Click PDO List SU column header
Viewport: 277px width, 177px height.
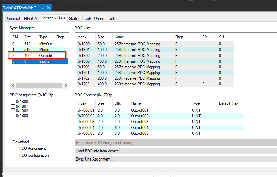tap(225, 37)
